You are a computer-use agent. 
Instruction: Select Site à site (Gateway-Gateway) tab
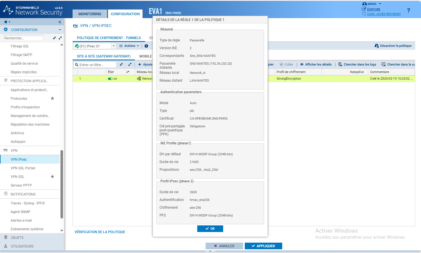coord(104,56)
